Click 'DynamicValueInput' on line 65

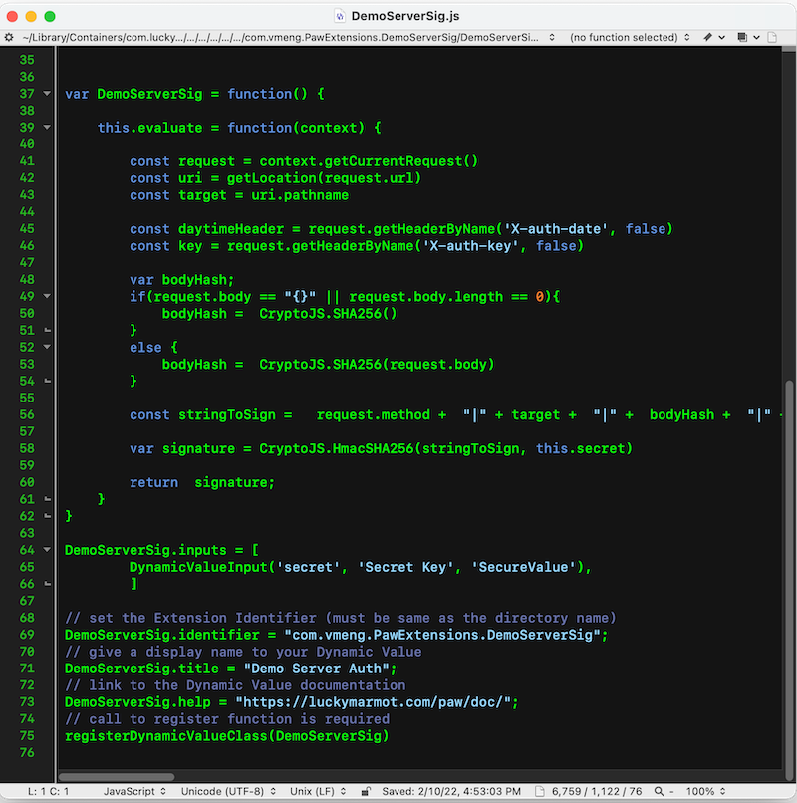(x=198, y=567)
